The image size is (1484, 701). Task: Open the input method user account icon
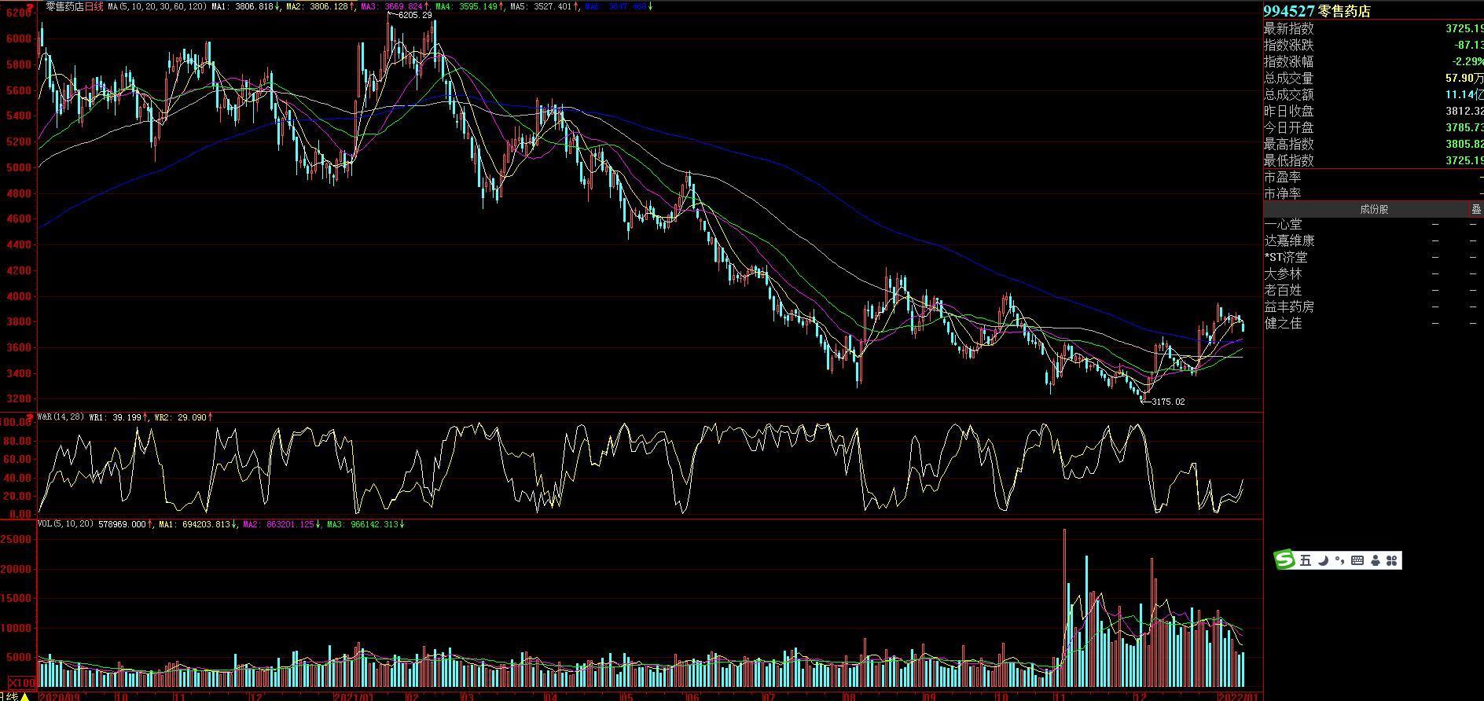pyautogui.click(x=1376, y=560)
